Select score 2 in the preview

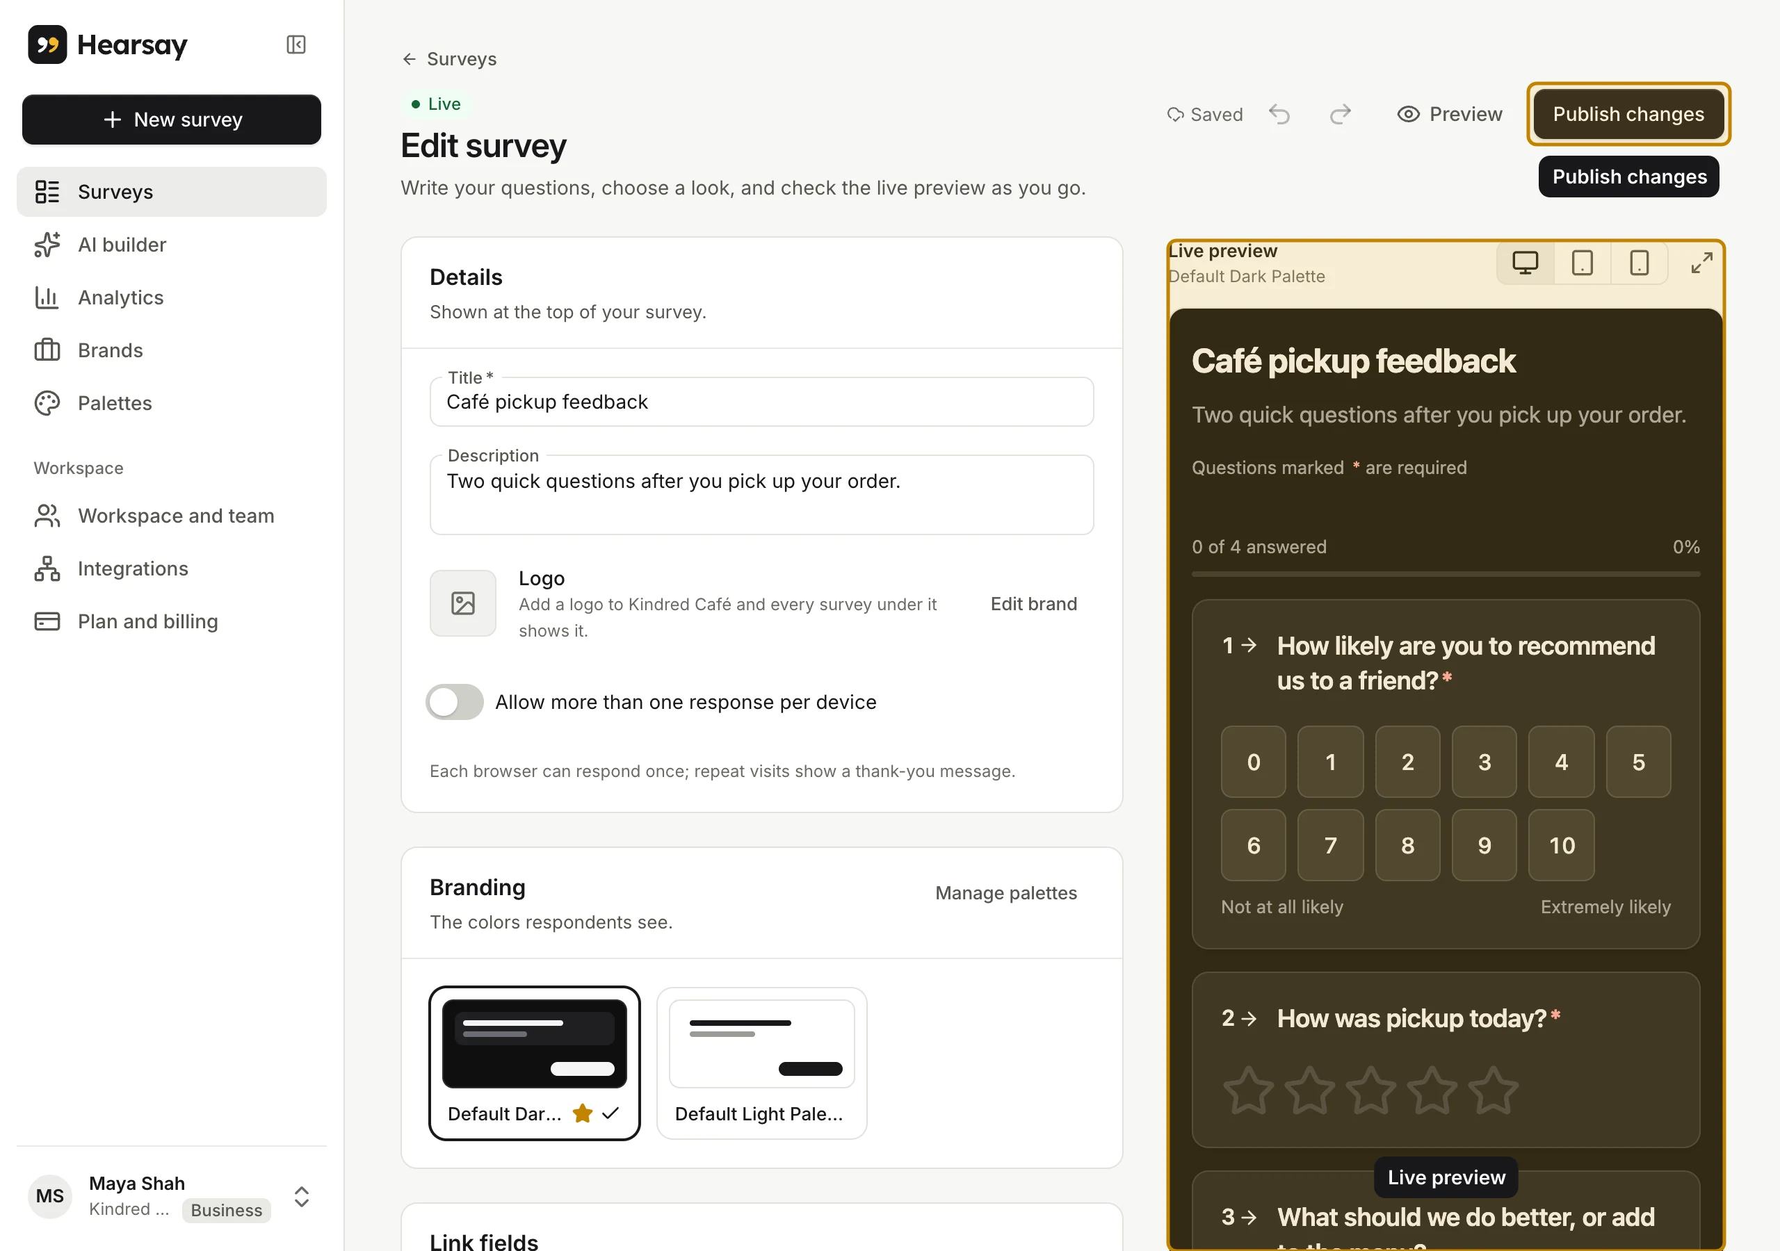coord(1407,761)
